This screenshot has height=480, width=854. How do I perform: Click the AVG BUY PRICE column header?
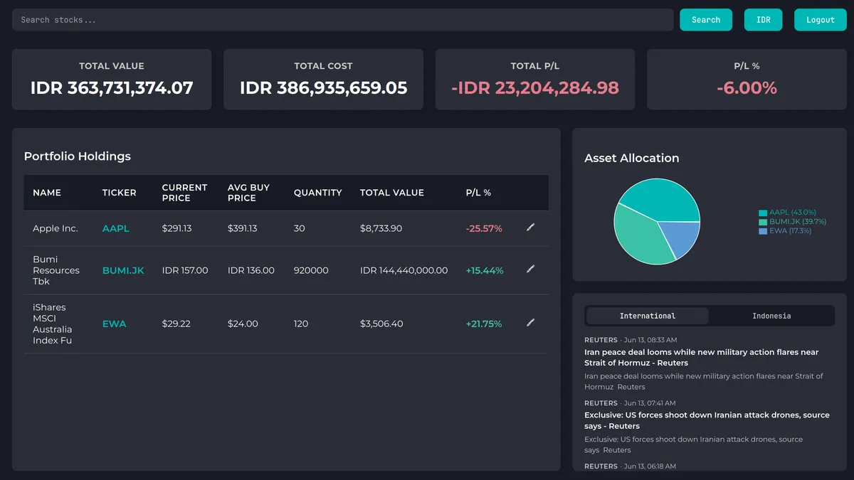248,193
